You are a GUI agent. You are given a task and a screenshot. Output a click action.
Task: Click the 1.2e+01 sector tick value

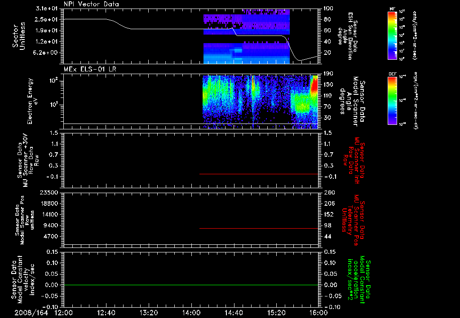click(x=47, y=42)
